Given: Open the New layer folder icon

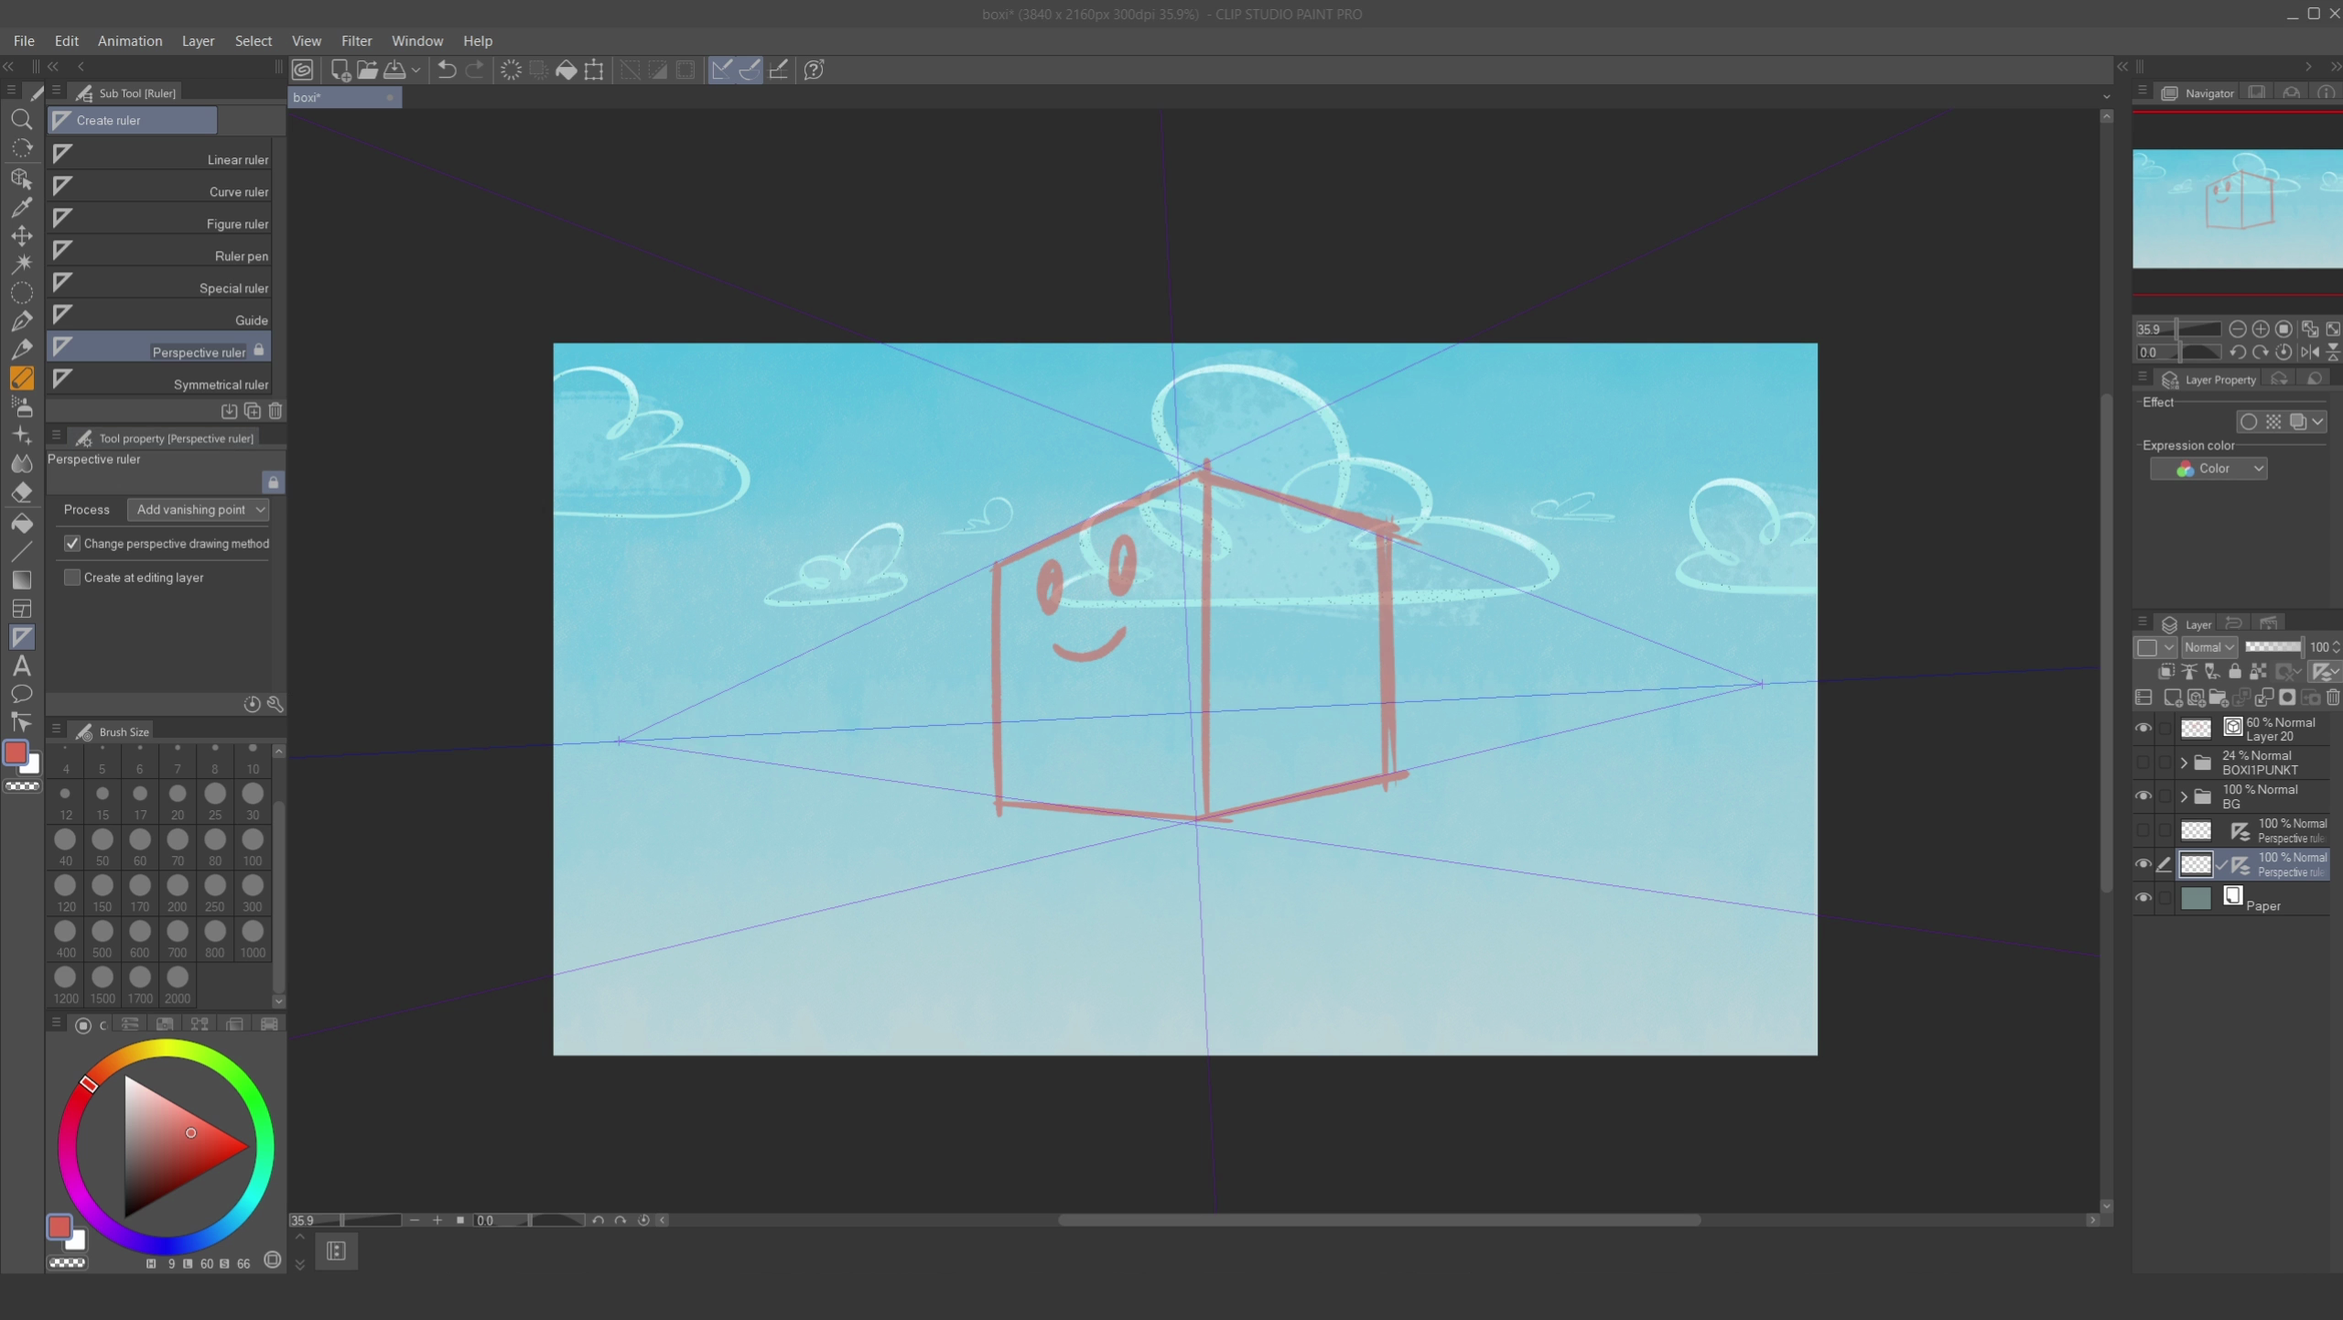Looking at the screenshot, I should (x=2219, y=698).
